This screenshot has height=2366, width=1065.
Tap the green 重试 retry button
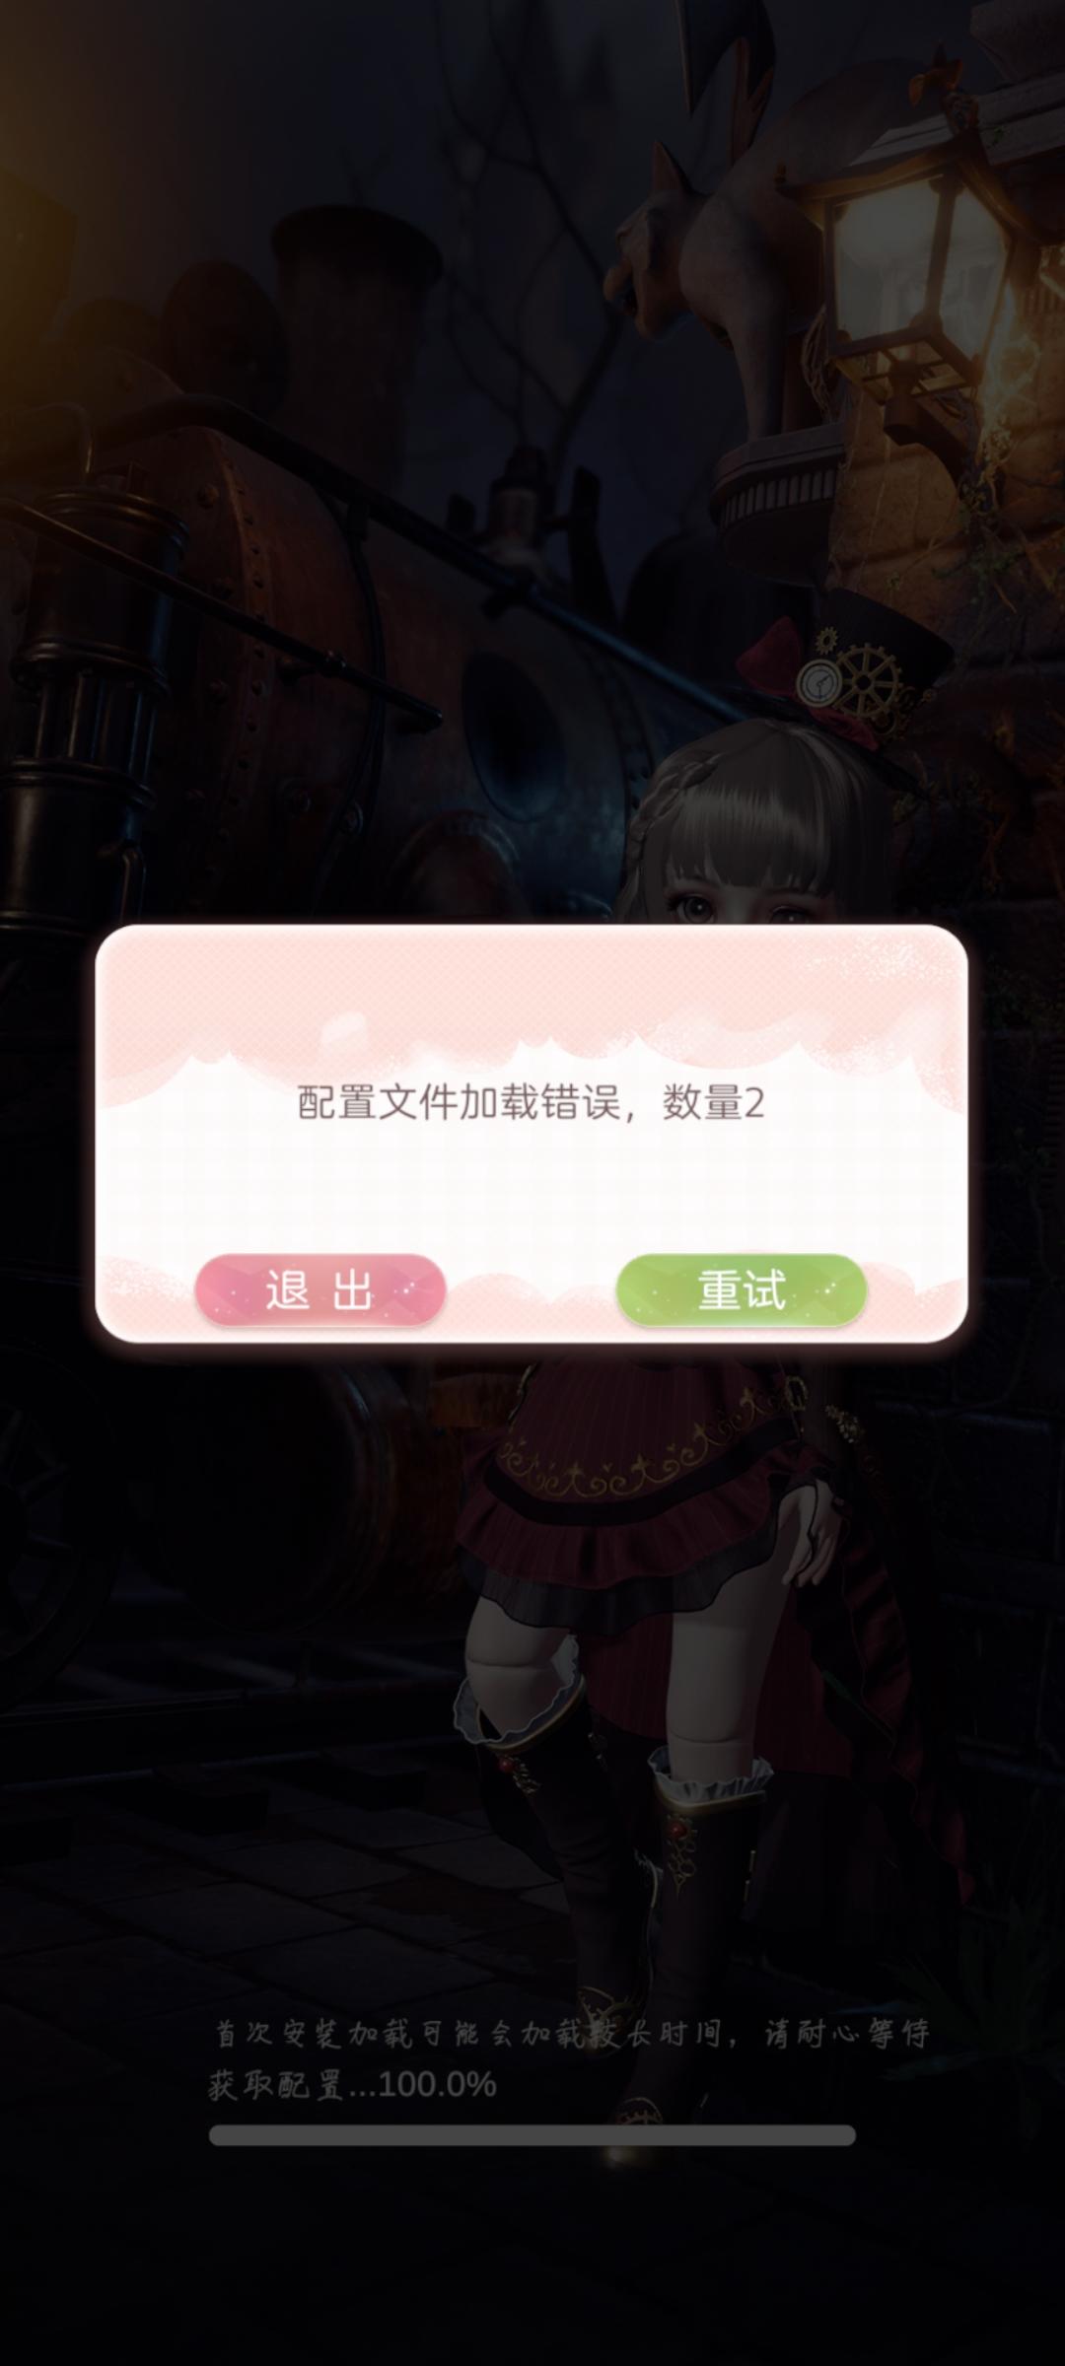pos(742,1289)
